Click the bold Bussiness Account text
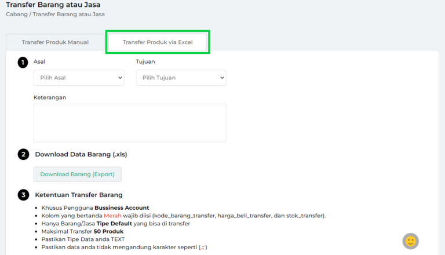 pos(122,207)
